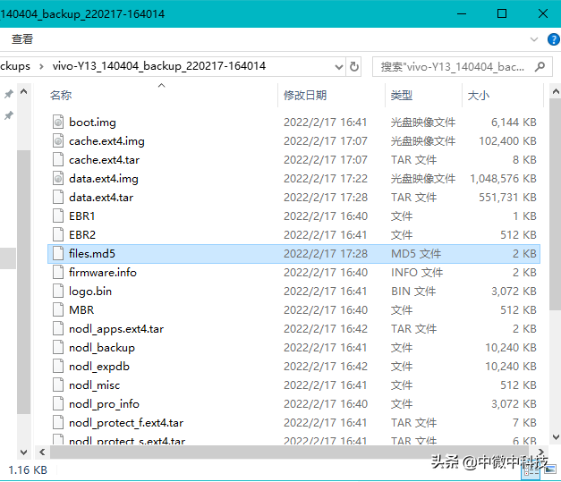The width and height of the screenshot is (561, 482).
Task: Sort files by 修改日期 column
Action: pyautogui.click(x=305, y=96)
